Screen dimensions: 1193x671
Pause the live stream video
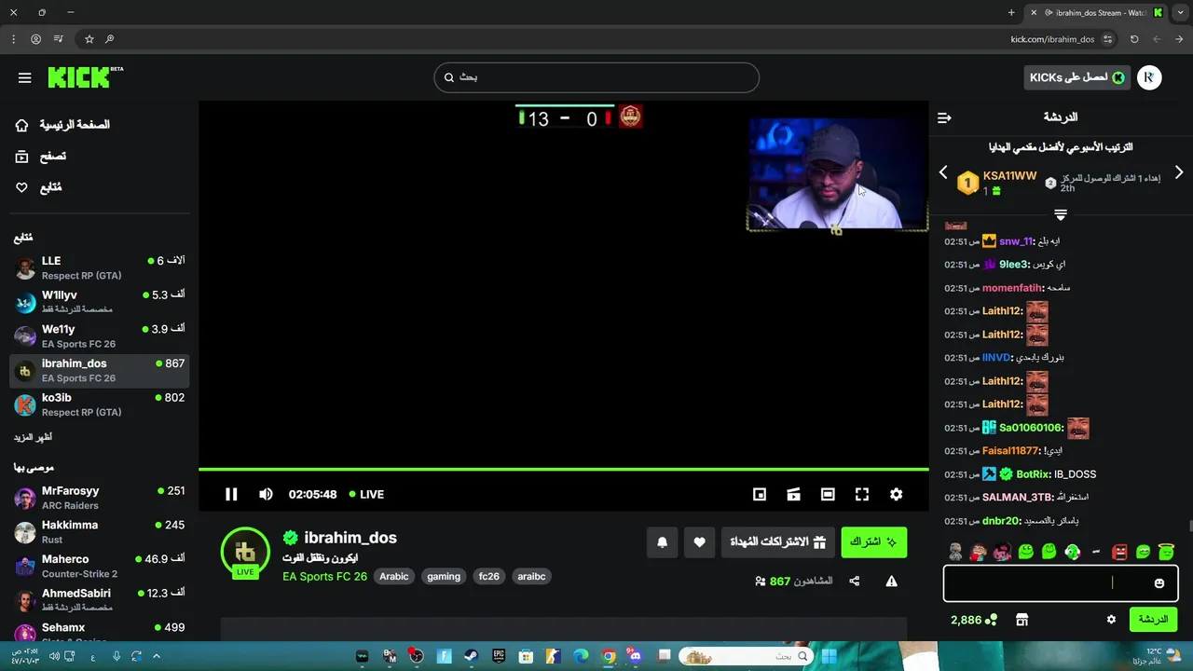pos(231,494)
